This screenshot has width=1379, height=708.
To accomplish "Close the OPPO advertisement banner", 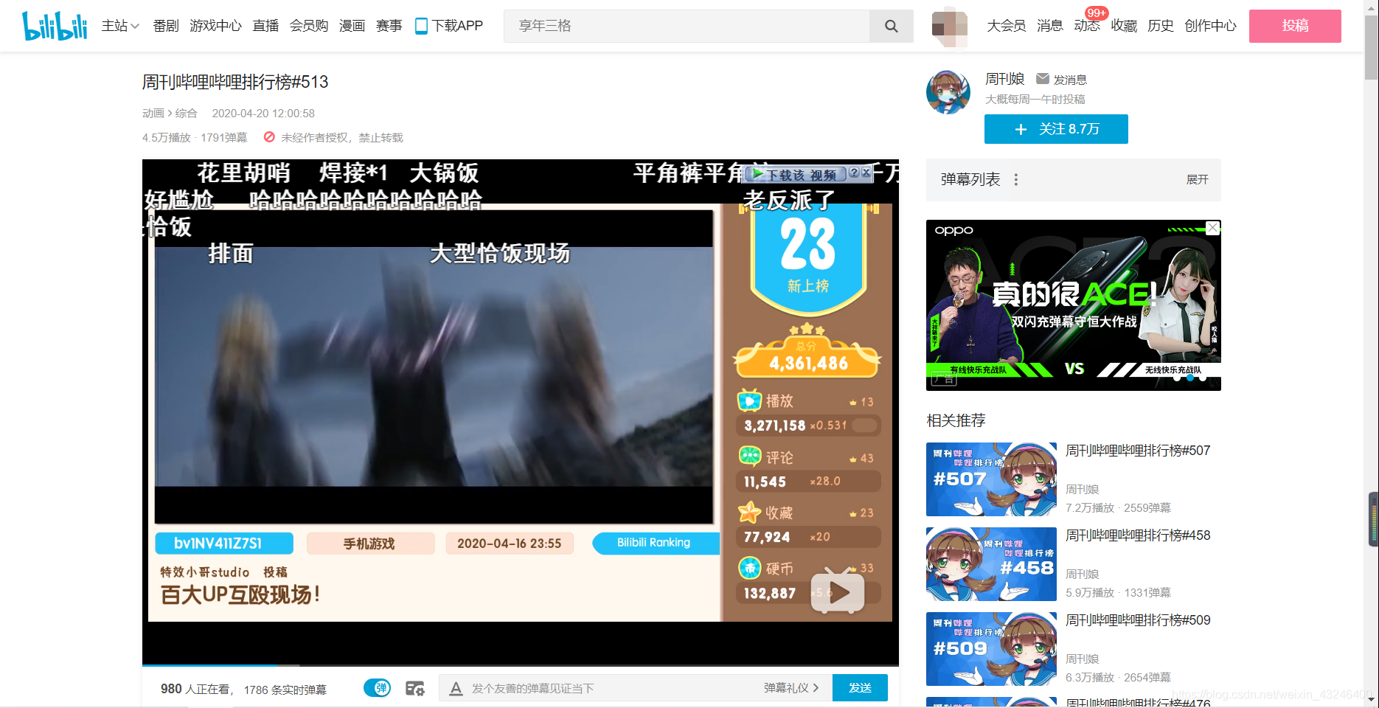I will point(1212,228).
